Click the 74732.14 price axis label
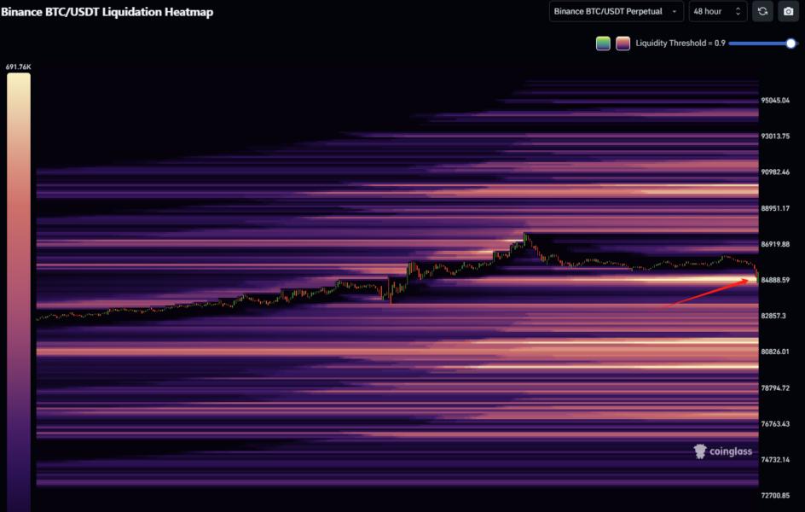The width and height of the screenshot is (805, 512). (x=775, y=460)
